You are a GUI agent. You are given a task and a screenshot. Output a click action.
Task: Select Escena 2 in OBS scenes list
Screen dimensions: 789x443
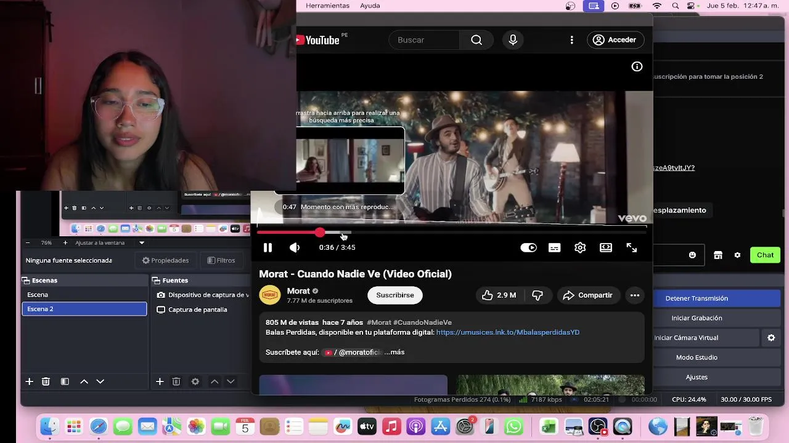84,309
